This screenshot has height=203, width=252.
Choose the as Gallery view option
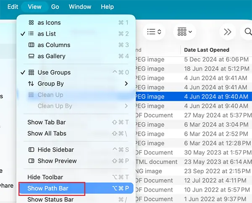point(76,56)
